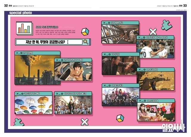Click the 9위 로스트아크 title
The width and height of the screenshot is (191, 137).
pyautogui.click(x=117, y=85)
